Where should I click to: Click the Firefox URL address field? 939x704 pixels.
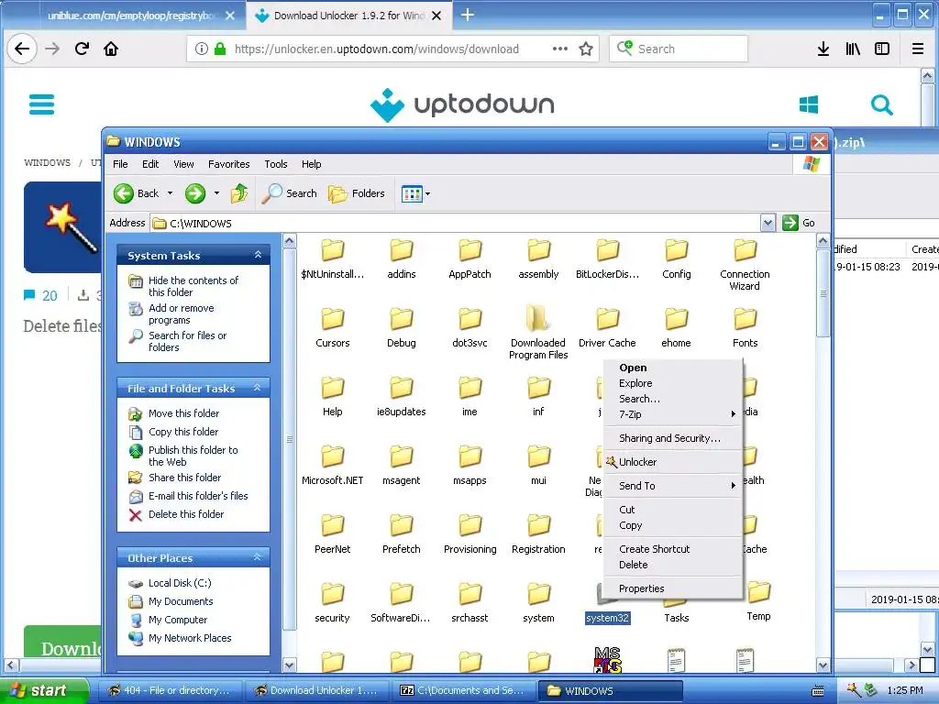tap(377, 49)
